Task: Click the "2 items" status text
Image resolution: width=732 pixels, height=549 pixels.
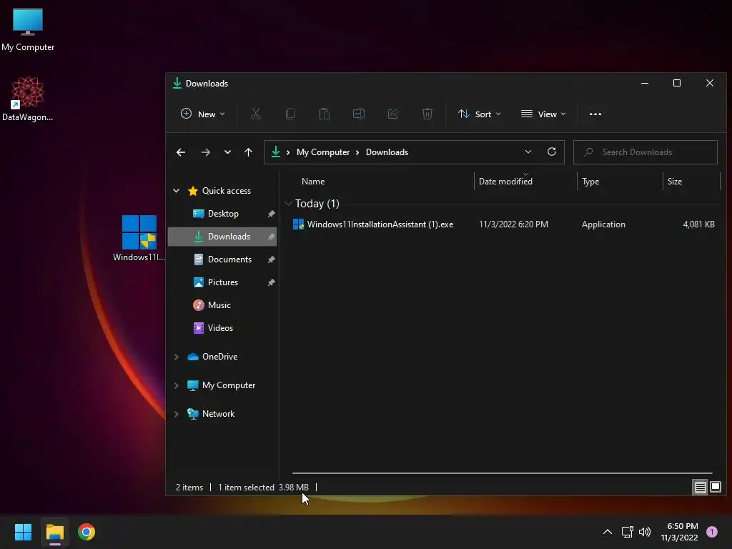Action: [x=189, y=488]
